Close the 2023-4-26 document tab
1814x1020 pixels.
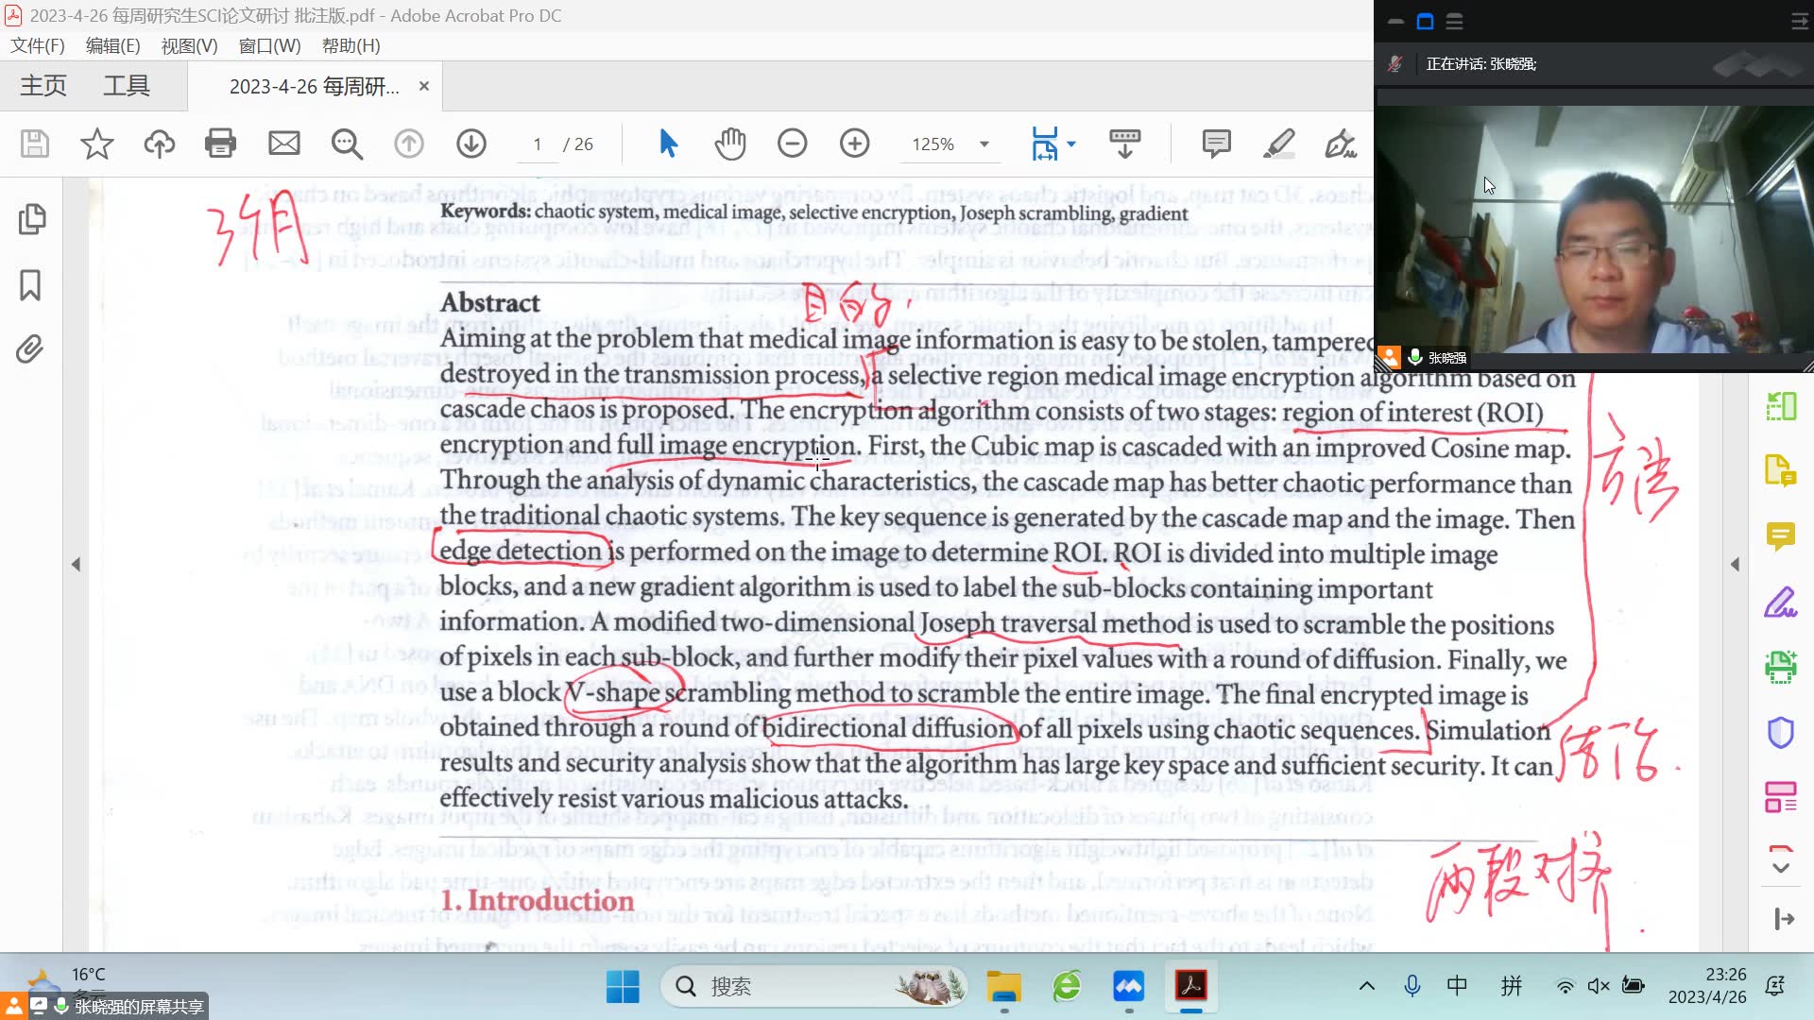click(x=424, y=86)
